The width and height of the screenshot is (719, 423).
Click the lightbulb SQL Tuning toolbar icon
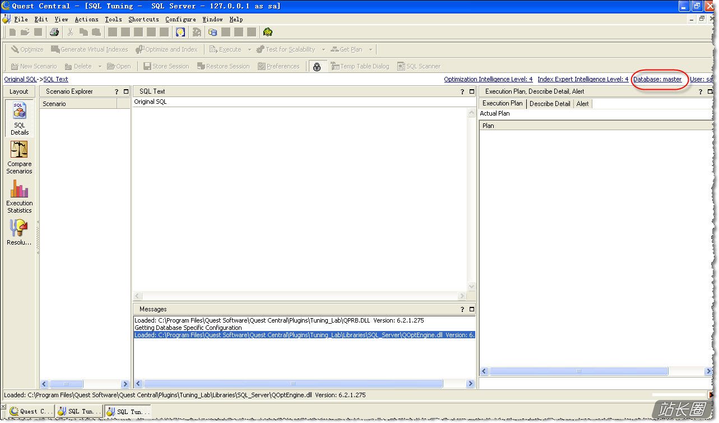pos(180,33)
